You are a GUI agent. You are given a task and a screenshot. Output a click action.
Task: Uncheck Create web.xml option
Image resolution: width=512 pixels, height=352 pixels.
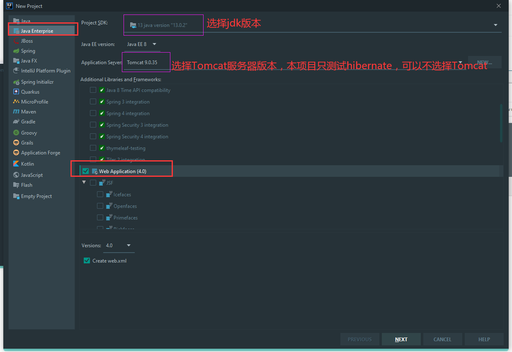click(x=87, y=260)
